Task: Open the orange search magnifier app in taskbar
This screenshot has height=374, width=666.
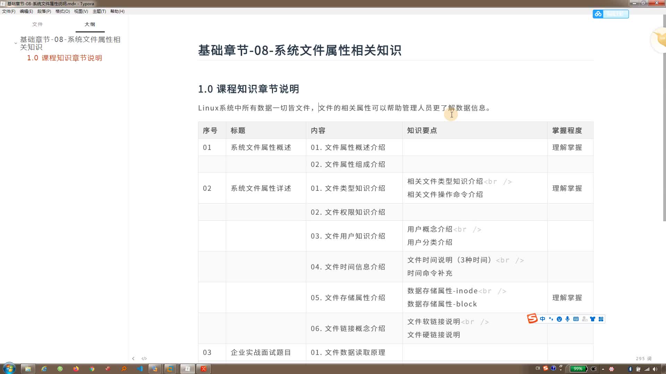Action: [124, 369]
